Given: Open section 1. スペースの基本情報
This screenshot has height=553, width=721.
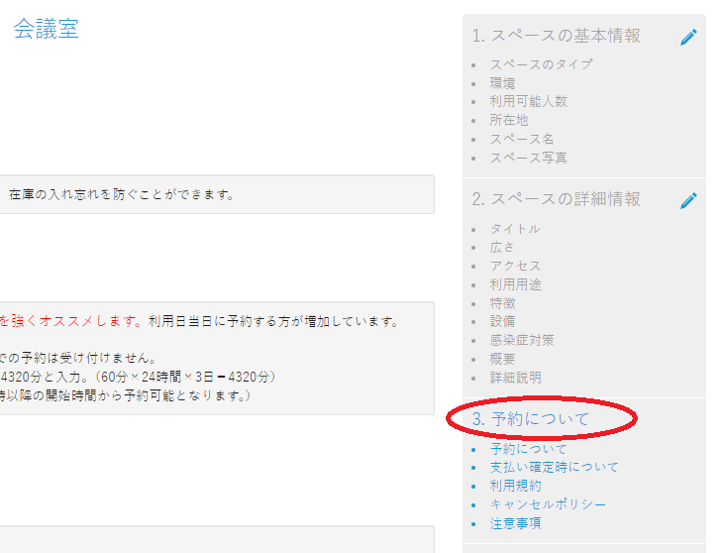Looking at the screenshot, I should click(x=556, y=36).
